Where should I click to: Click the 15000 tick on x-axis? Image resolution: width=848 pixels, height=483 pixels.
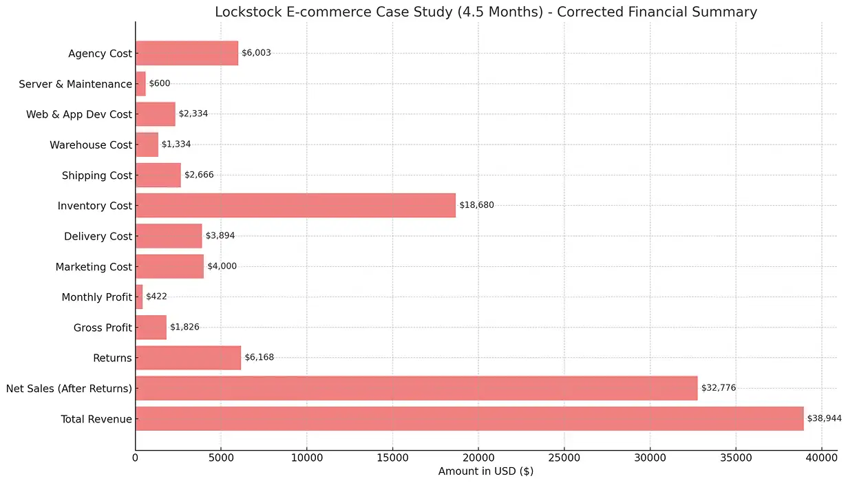pos(392,457)
